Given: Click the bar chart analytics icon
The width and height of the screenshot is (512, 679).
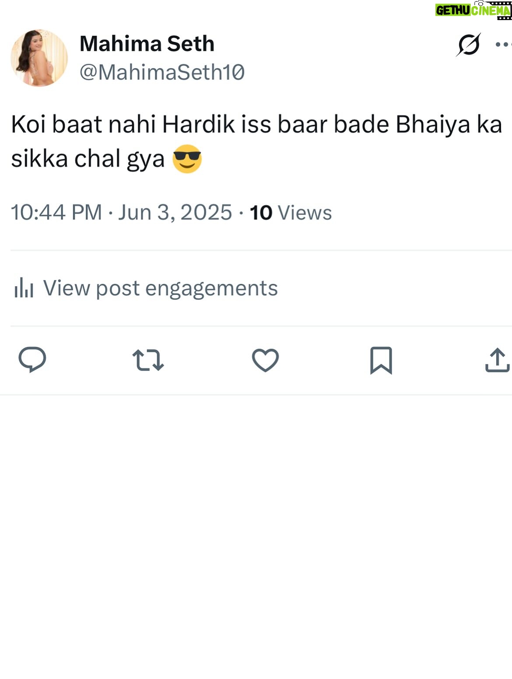Looking at the screenshot, I should tap(24, 288).
